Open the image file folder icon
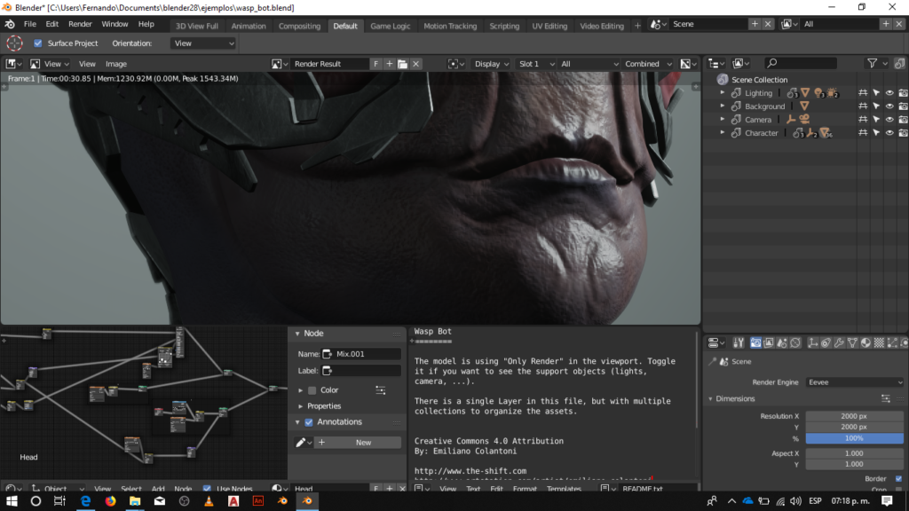Viewport: 909px width, 511px height. coord(402,64)
